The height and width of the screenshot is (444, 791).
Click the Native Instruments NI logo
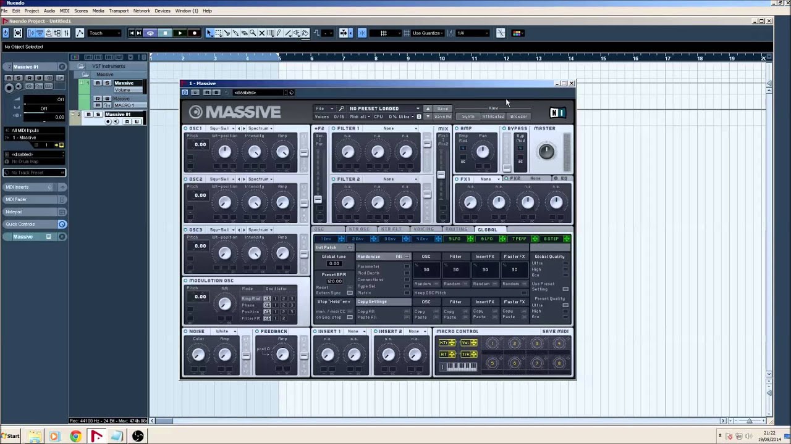(557, 112)
